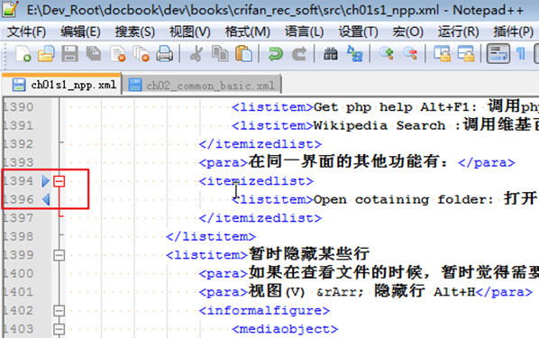Collapse the fold marker at line 1403
This screenshot has width=539, height=338.
(x=59, y=329)
